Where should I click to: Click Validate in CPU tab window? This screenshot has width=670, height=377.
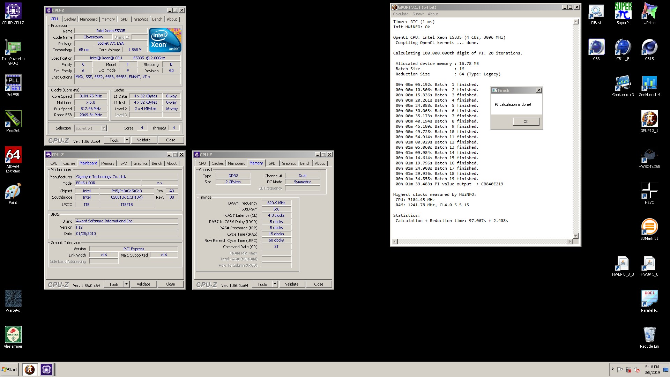(144, 140)
